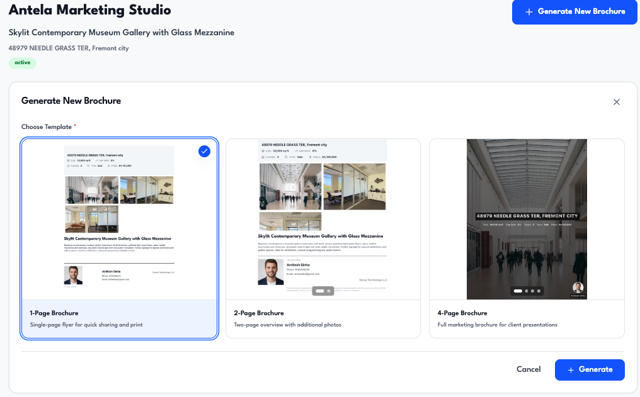Click the agent photo in the 2-Page preview
The height and width of the screenshot is (397, 640).
271,272
